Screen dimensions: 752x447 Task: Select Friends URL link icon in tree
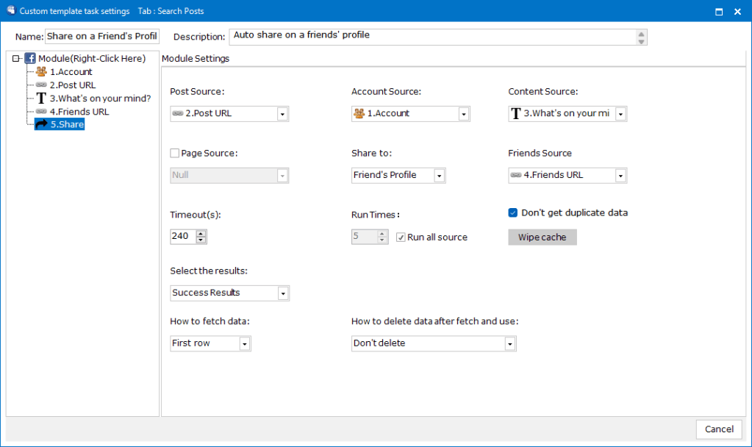pyautogui.click(x=41, y=112)
